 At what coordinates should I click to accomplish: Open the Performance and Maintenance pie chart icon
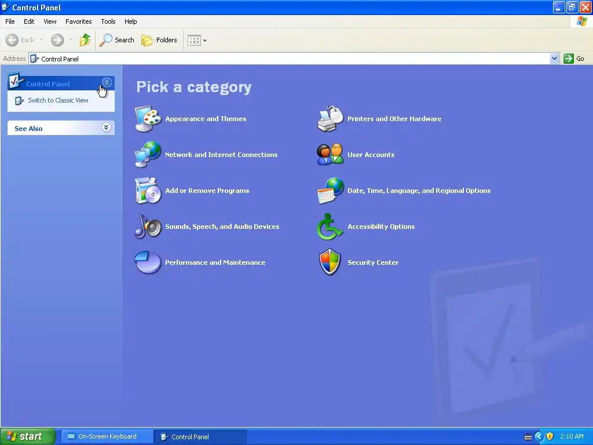tap(148, 262)
